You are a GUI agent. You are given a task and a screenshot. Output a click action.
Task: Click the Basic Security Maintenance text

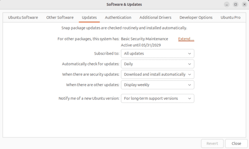(144, 39)
